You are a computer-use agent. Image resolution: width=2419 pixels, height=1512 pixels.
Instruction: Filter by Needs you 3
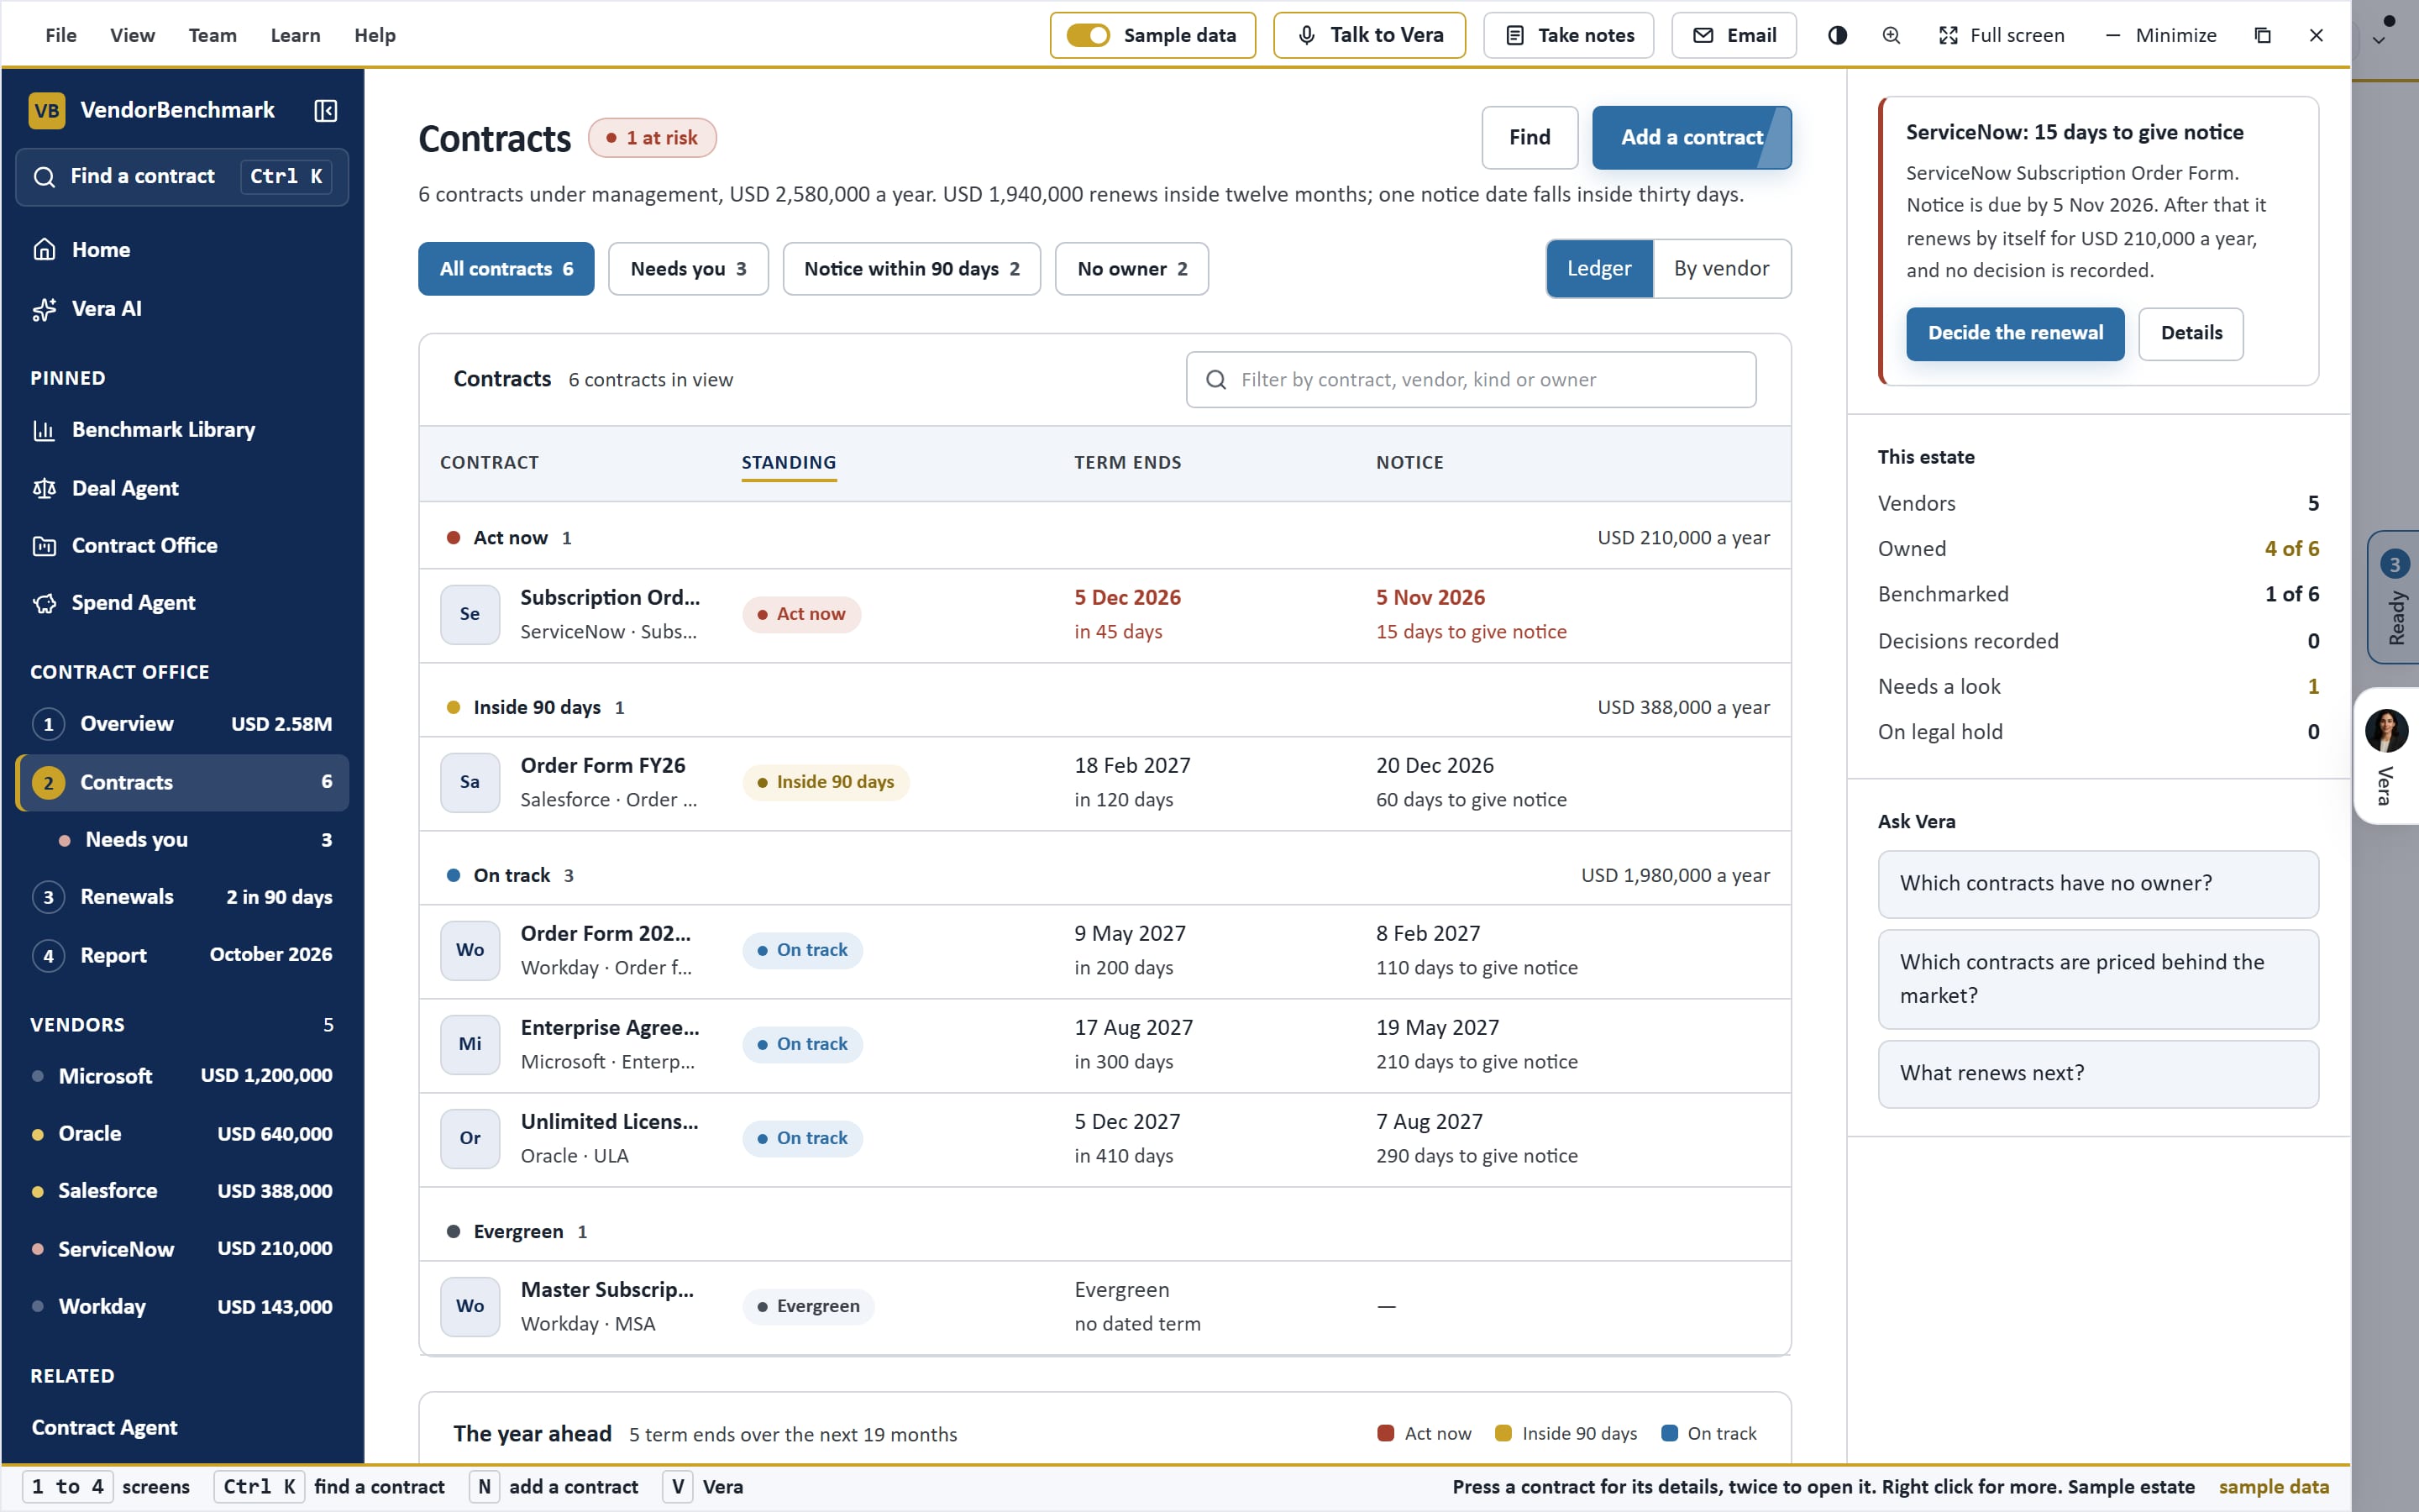688,268
